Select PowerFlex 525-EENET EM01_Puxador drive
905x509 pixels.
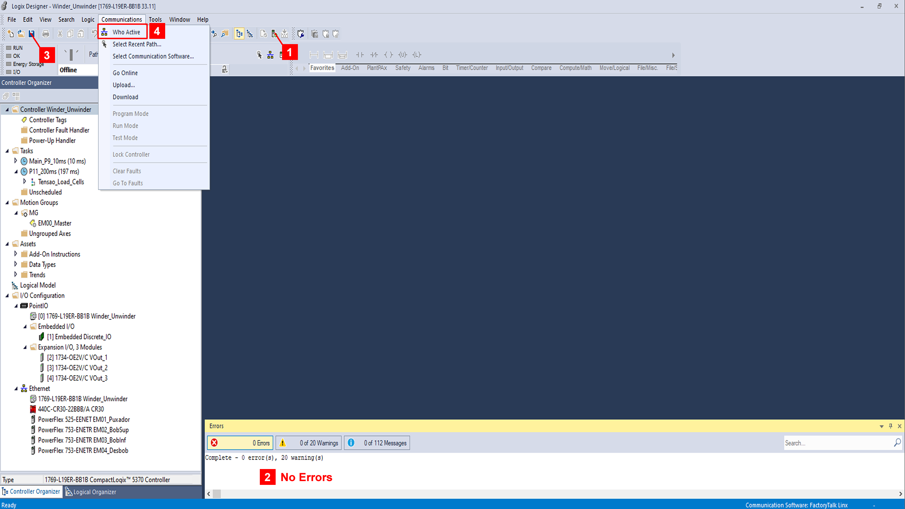click(x=84, y=419)
